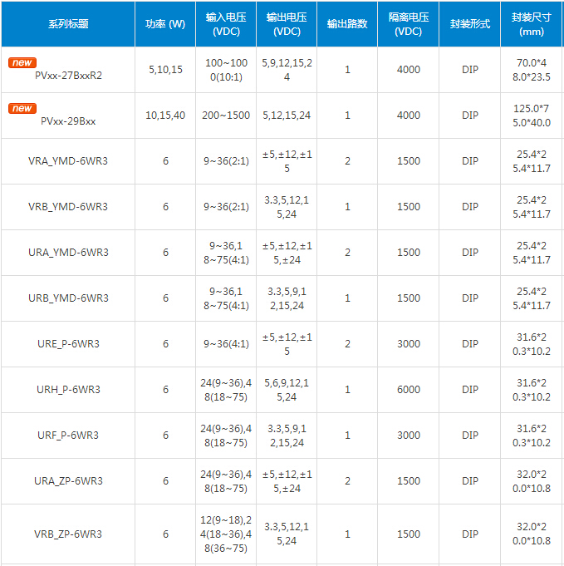Click the 系列标题 column header

coord(68,24)
